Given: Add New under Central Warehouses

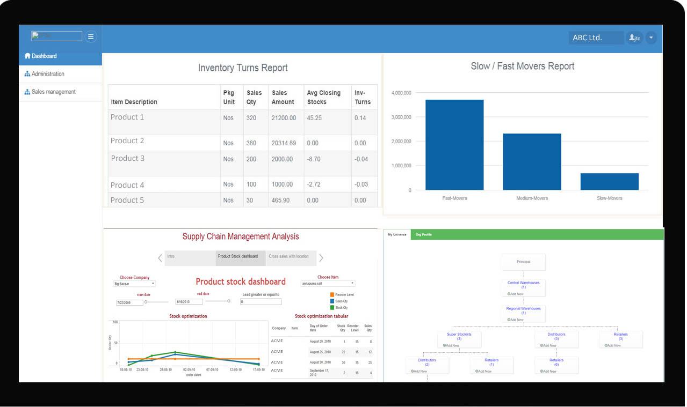Looking at the screenshot, I should pos(515,294).
